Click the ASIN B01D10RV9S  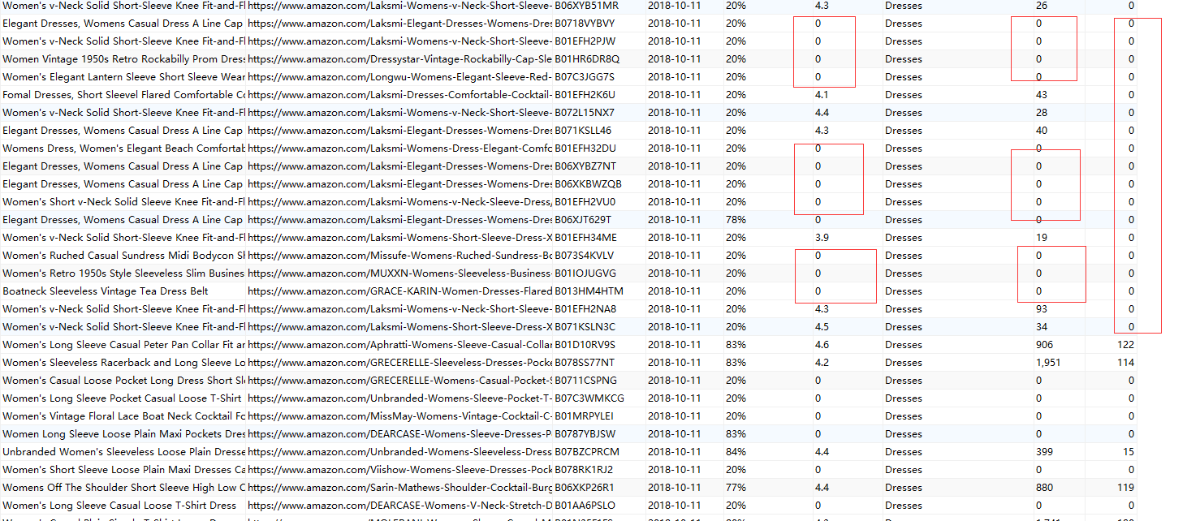click(585, 344)
